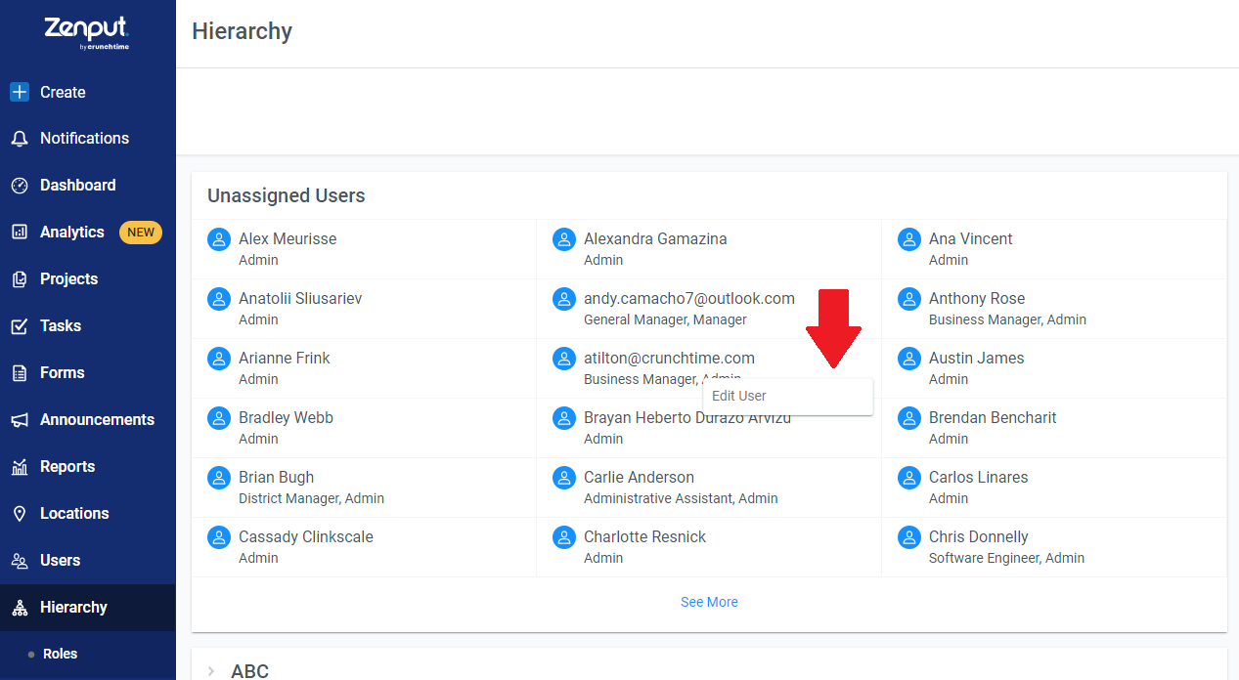Select user name Anthony Rose

point(977,299)
